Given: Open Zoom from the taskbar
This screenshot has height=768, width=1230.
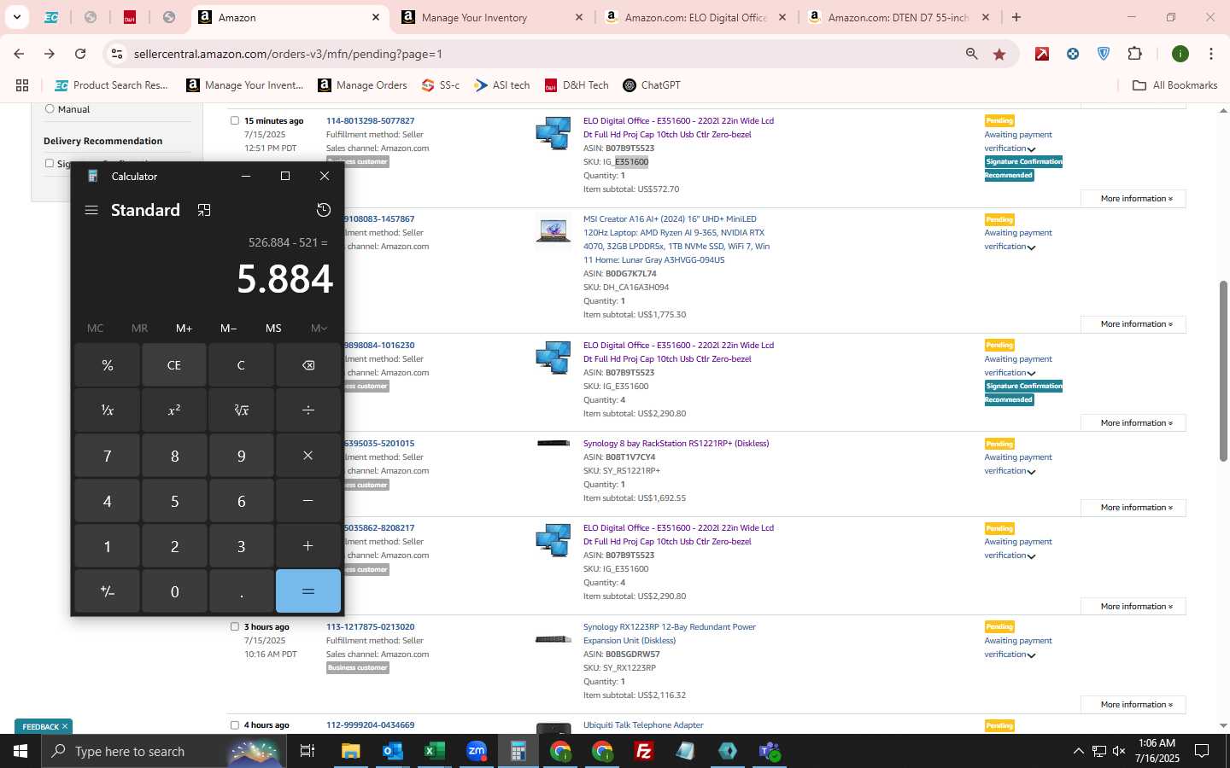Looking at the screenshot, I should pyautogui.click(x=476, y=751).
